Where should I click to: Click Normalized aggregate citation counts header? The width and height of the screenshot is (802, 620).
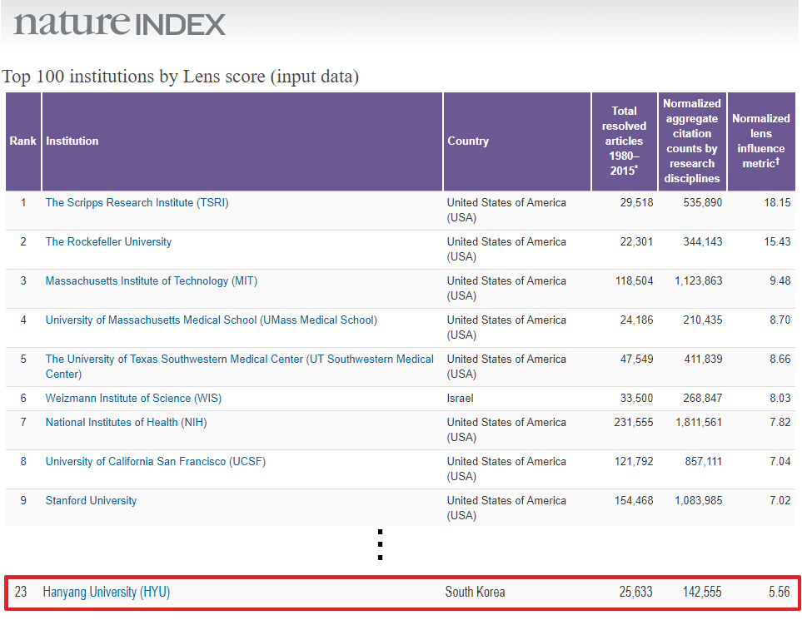pyautogui.click(x=692, y=141)
